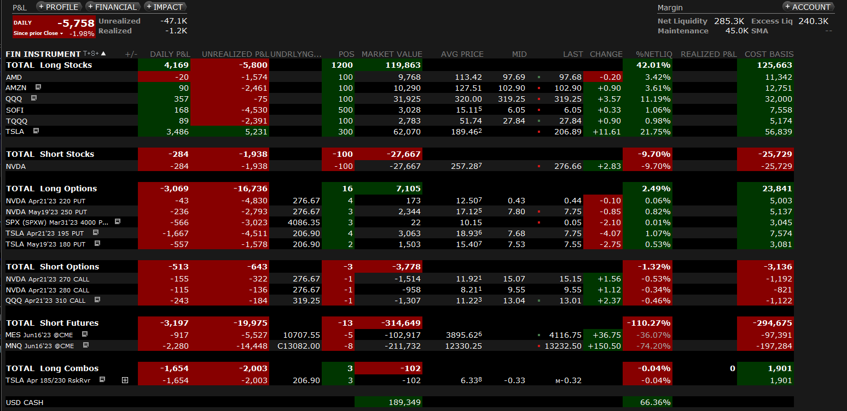847x411 pixels.
Task: Select the TOTAL Short Futures group row
Action: pos(53,323)
